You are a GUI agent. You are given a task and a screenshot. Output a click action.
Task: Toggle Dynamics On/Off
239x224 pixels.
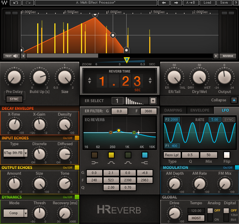click(77, 197)
